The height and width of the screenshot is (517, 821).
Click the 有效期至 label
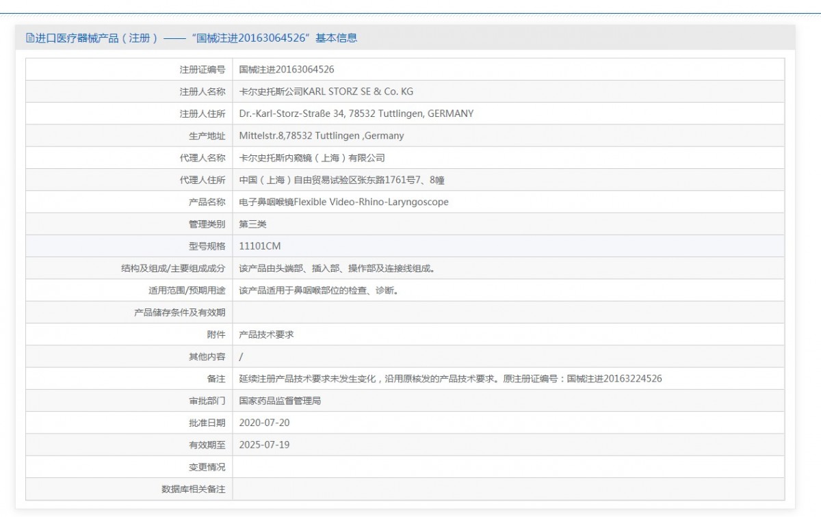(x=207, y=445)
